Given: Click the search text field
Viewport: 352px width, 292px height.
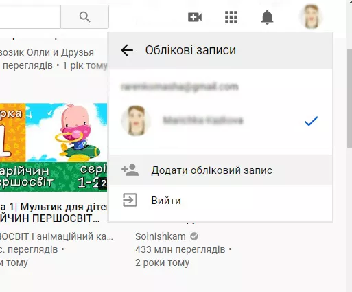Looking at the screenshot, I should pyautogui.click(x=30, y=17).
